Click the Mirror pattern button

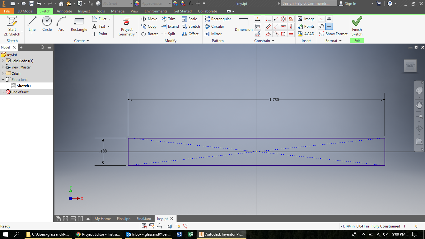(213, 34)
